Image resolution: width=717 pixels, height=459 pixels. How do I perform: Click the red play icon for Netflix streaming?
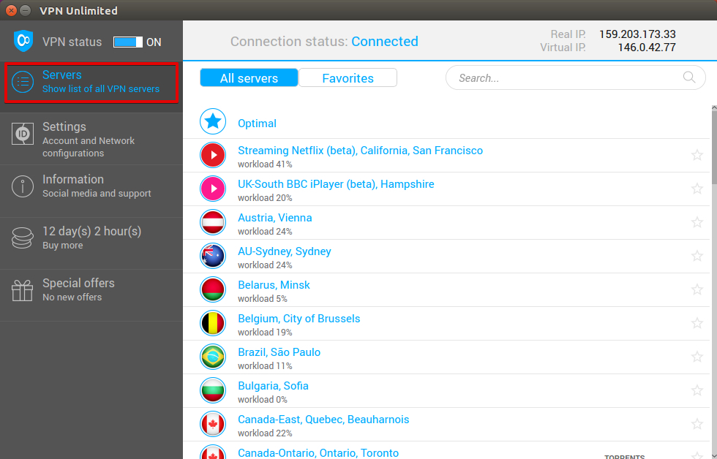point(213,155)
